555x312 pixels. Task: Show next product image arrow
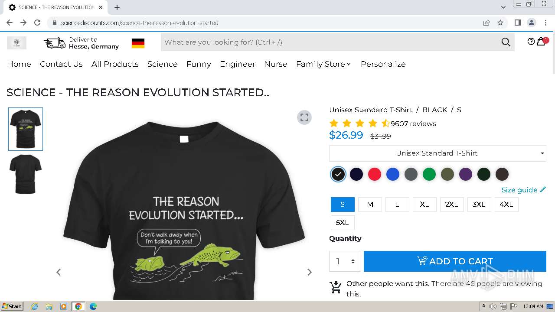click(310, 272)
